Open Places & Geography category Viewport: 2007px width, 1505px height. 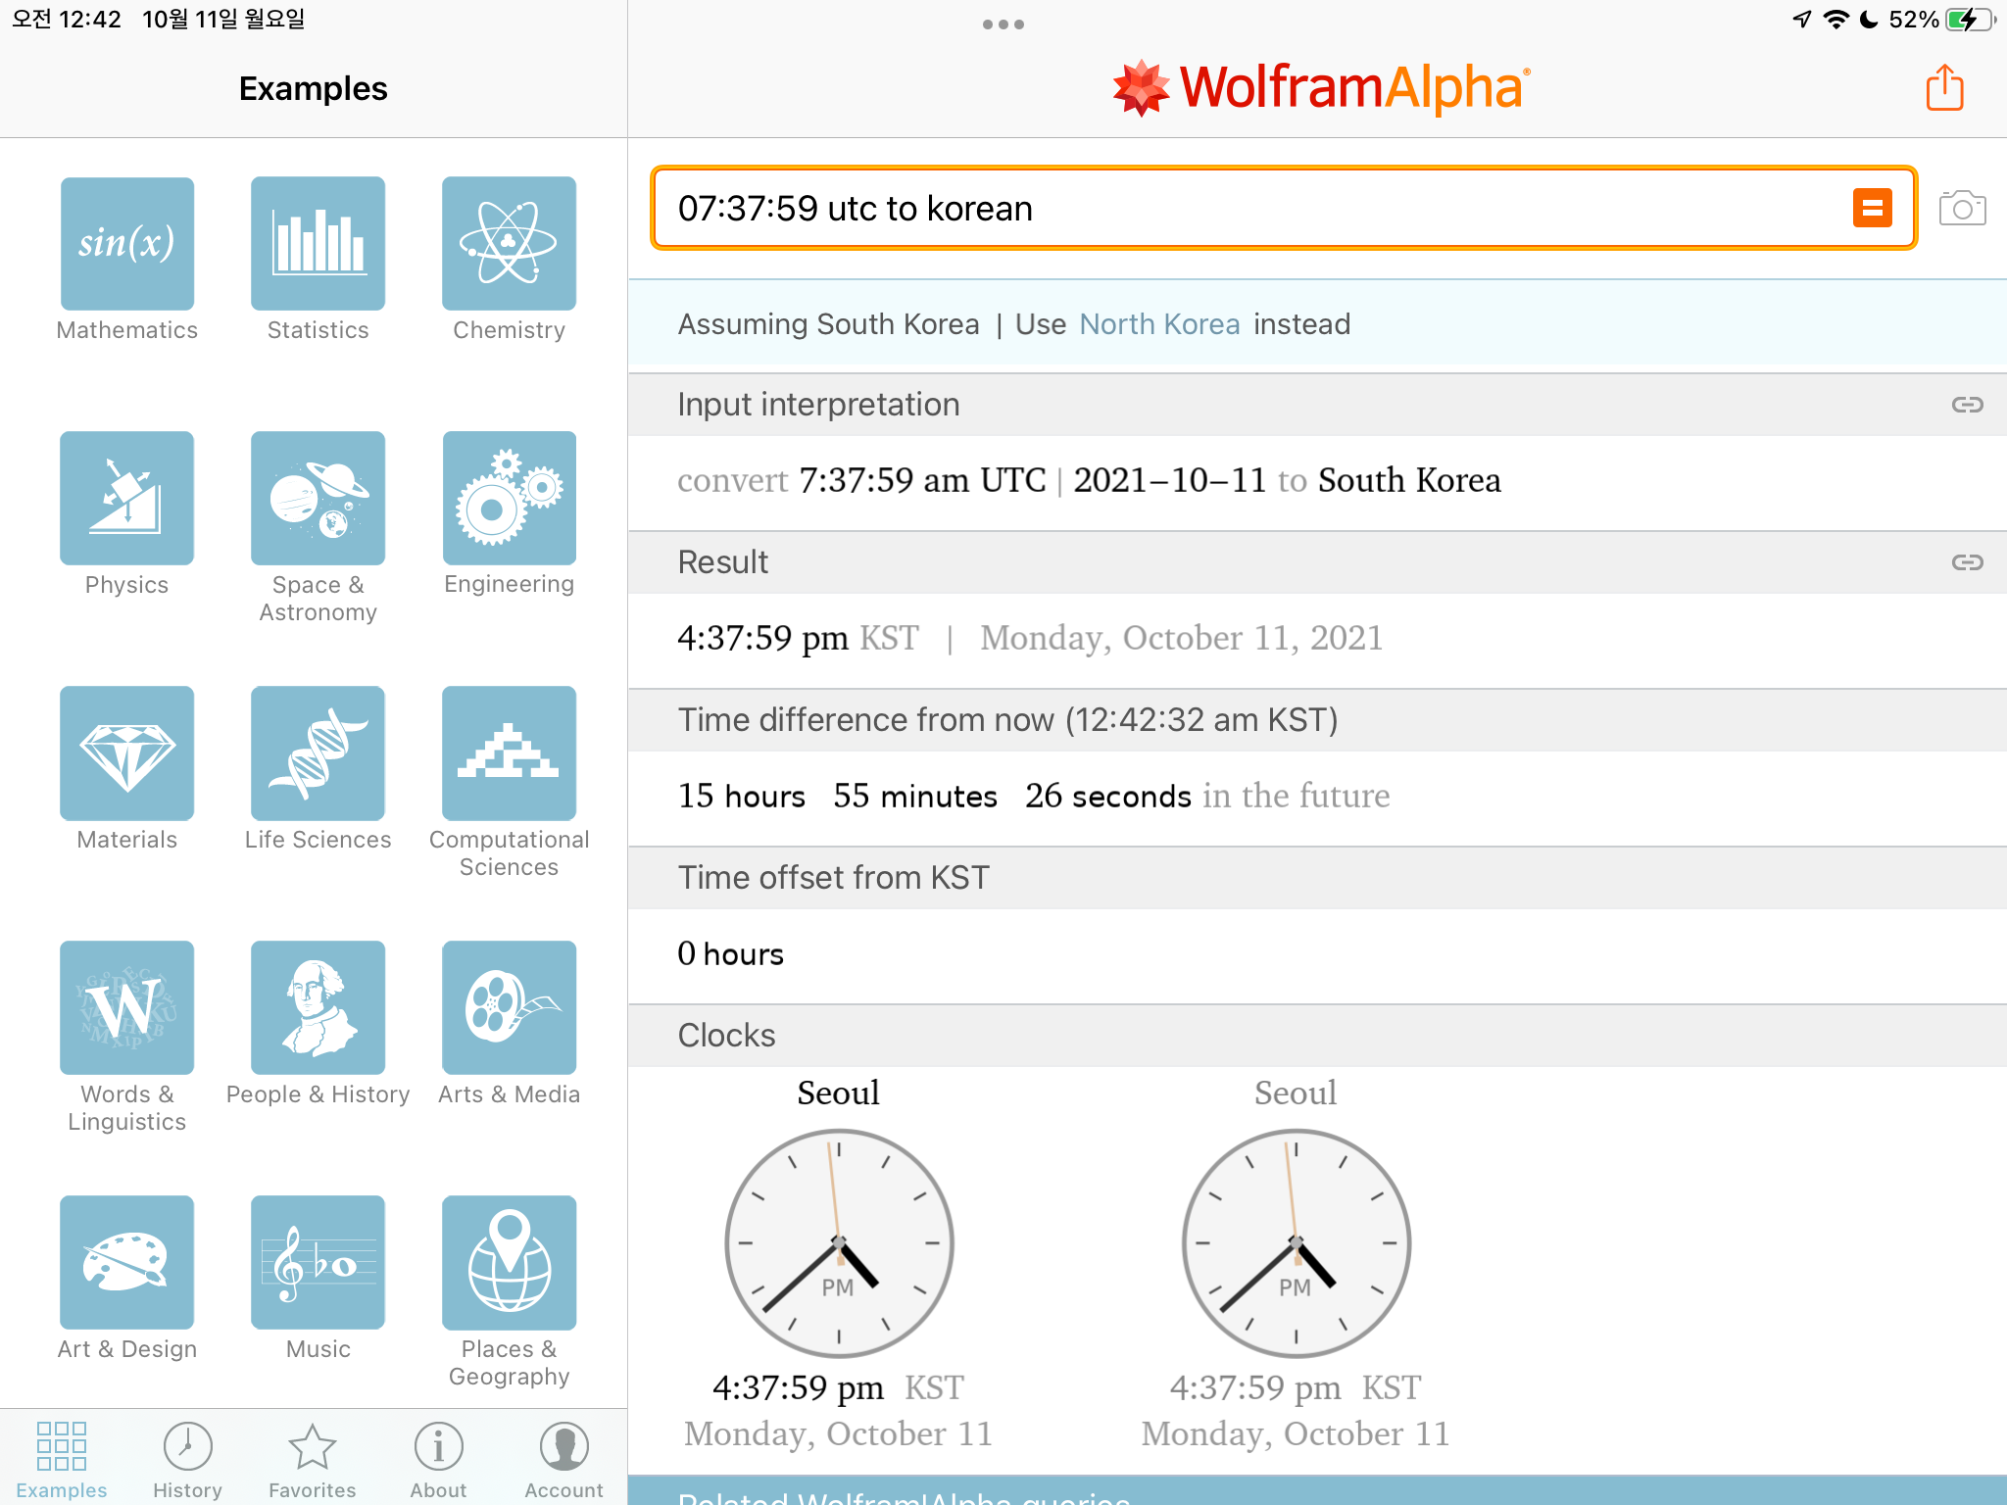click(509, 1263)
